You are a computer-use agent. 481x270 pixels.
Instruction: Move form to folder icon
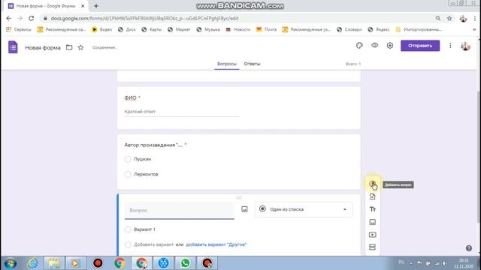click(69, 47)
